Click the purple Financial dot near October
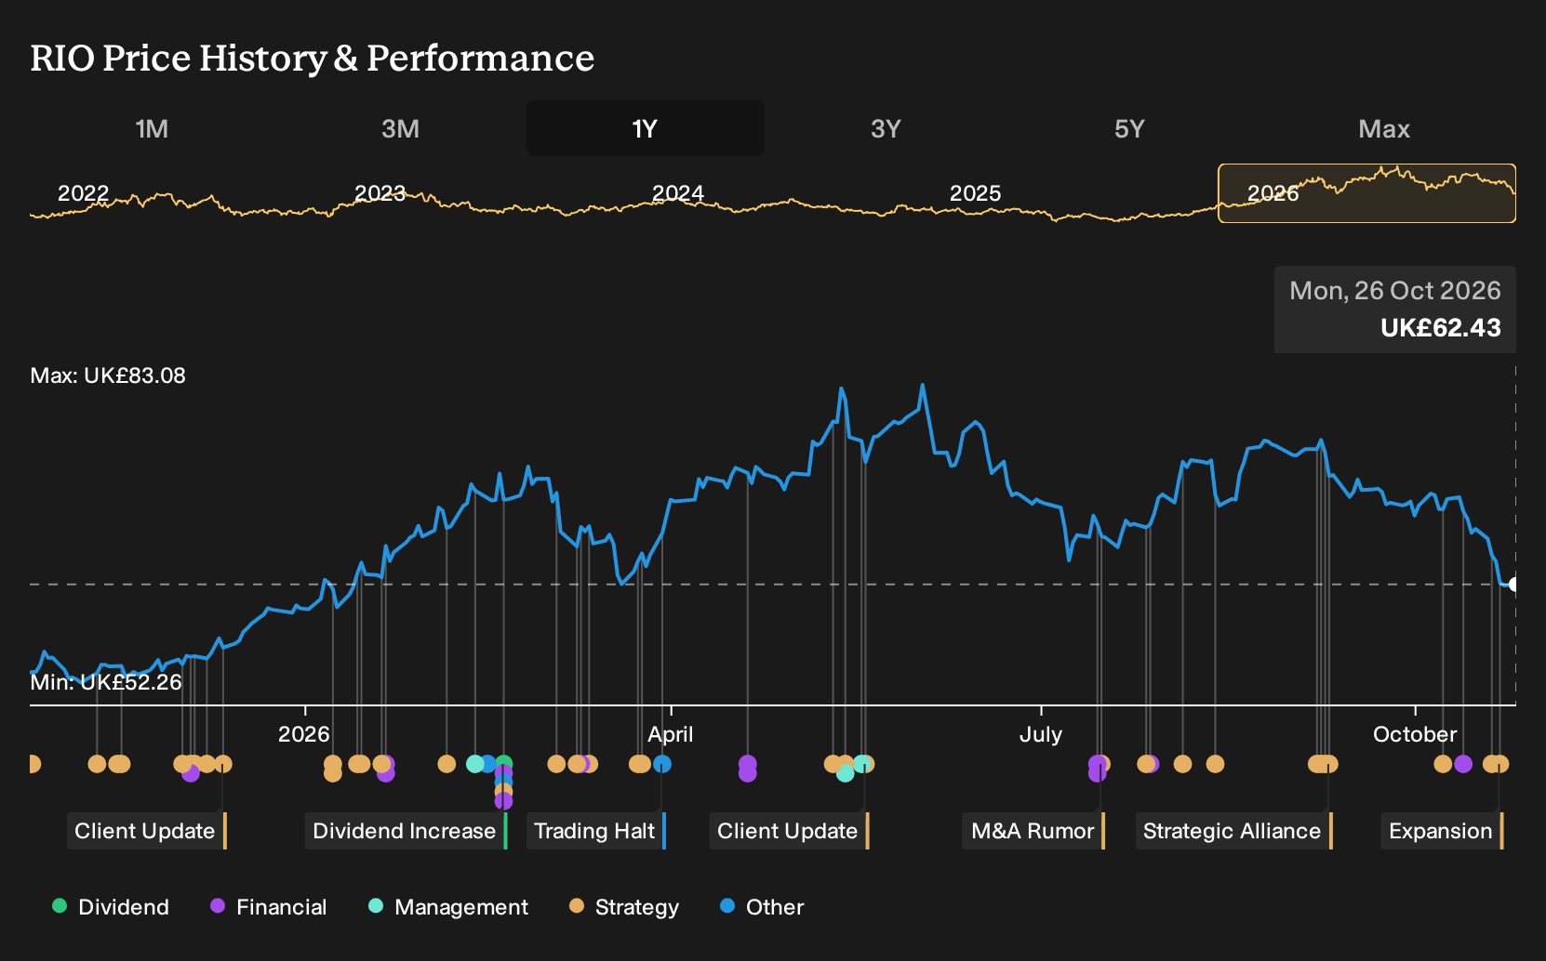This screenshot has height=961, width=1546. pos(1463,764)
